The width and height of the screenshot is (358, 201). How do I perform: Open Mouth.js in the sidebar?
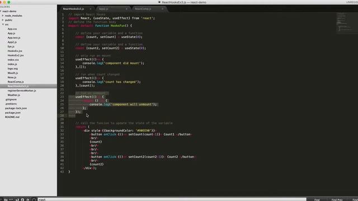pos(13,73)
